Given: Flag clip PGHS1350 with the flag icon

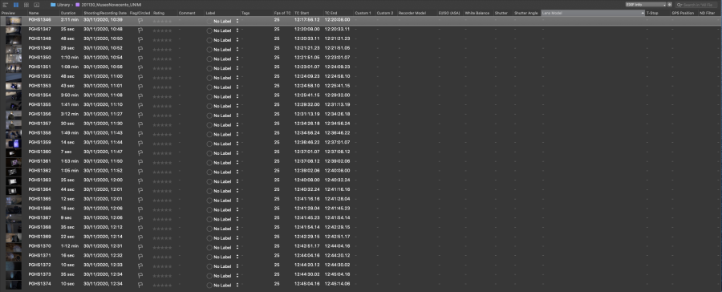Looking at the screenshot, I should pos(140,59).
